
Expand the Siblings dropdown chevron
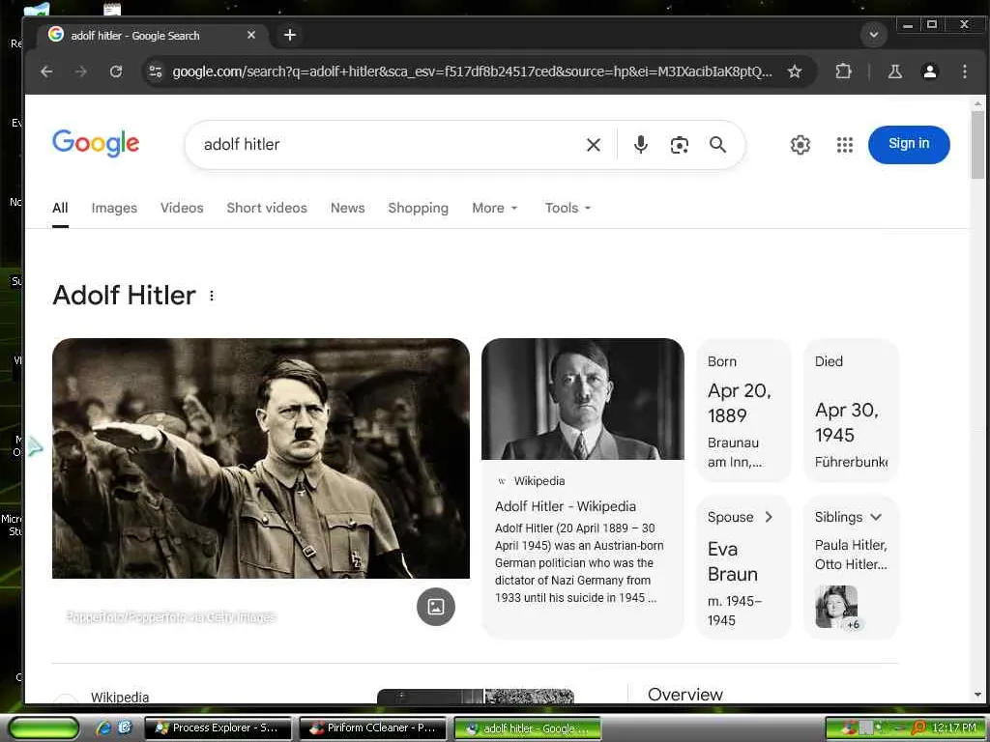click(x=876, y=518)
